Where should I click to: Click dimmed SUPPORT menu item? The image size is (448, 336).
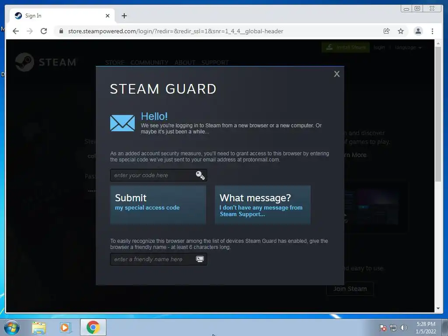[x=215, y=62]
